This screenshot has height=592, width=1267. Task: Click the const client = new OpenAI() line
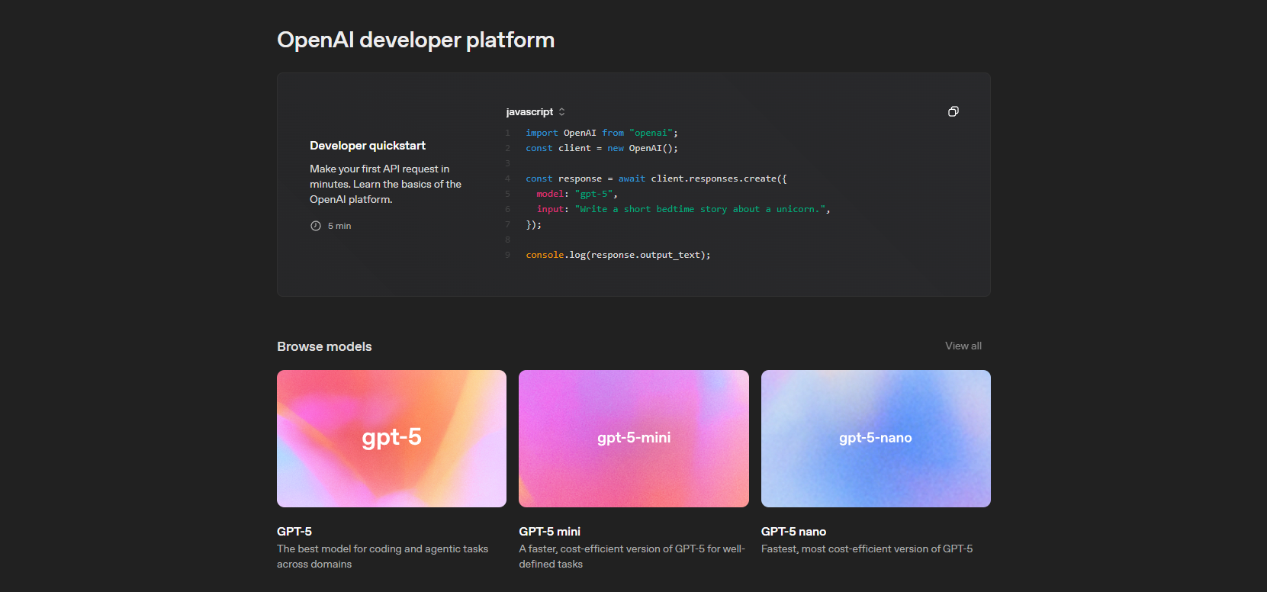(x=602, y=148)
